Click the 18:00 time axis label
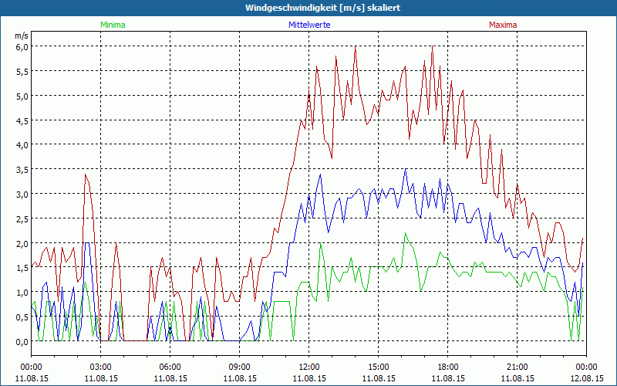 click(447, 367)
